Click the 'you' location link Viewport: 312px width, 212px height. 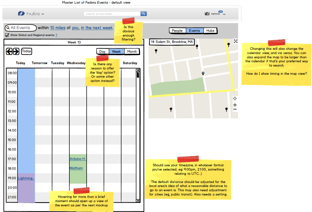(75, 28)
